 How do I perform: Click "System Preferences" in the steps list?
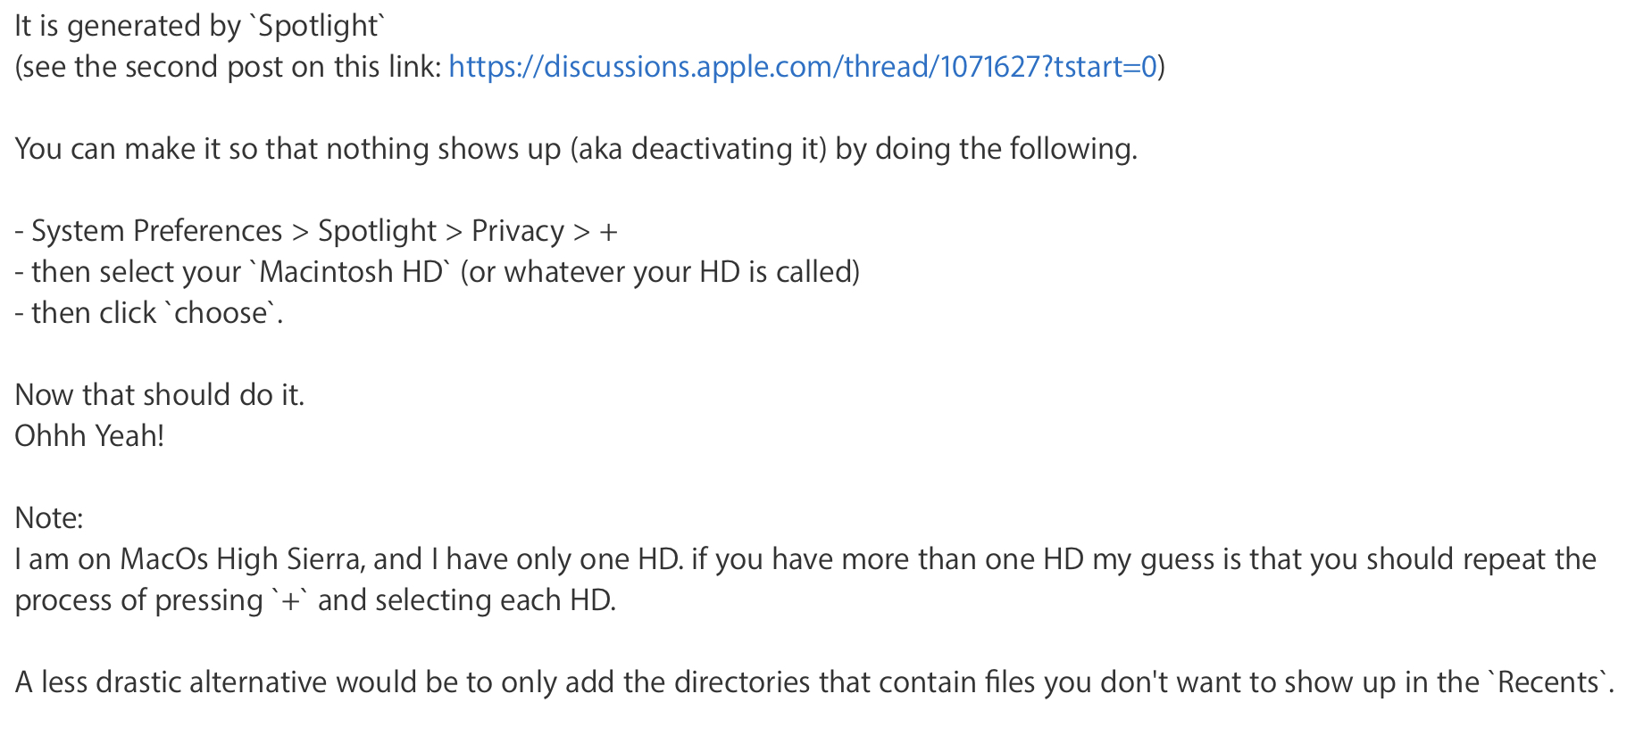tap(156, 231)
